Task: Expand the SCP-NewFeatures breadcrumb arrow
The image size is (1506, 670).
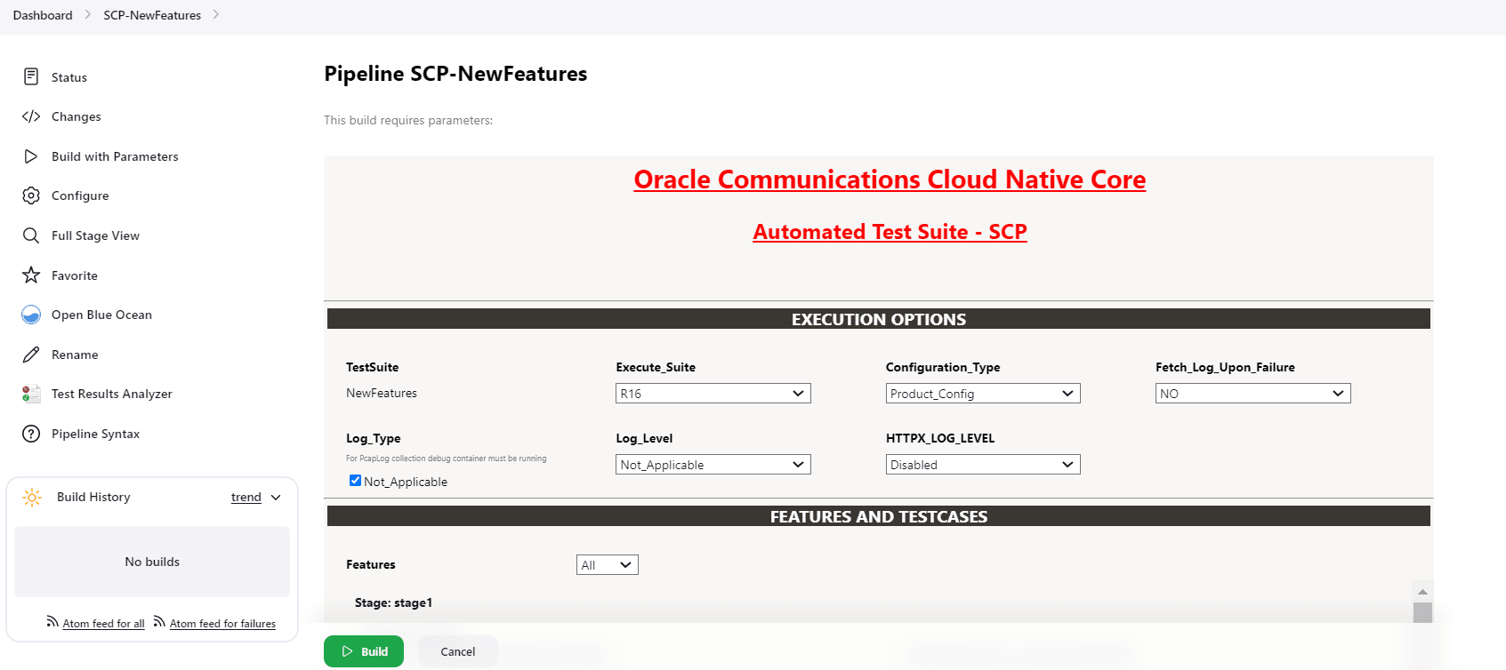Action: [216, 15]
